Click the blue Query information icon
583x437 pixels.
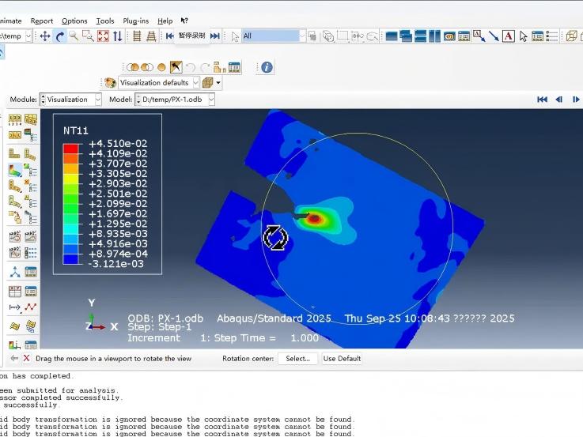point(267,67)
